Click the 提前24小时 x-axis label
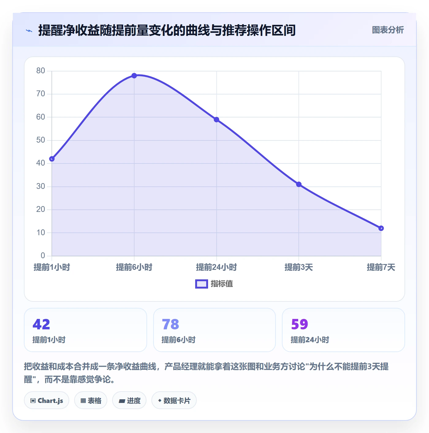429x433 pixels. tap(217, 267)
